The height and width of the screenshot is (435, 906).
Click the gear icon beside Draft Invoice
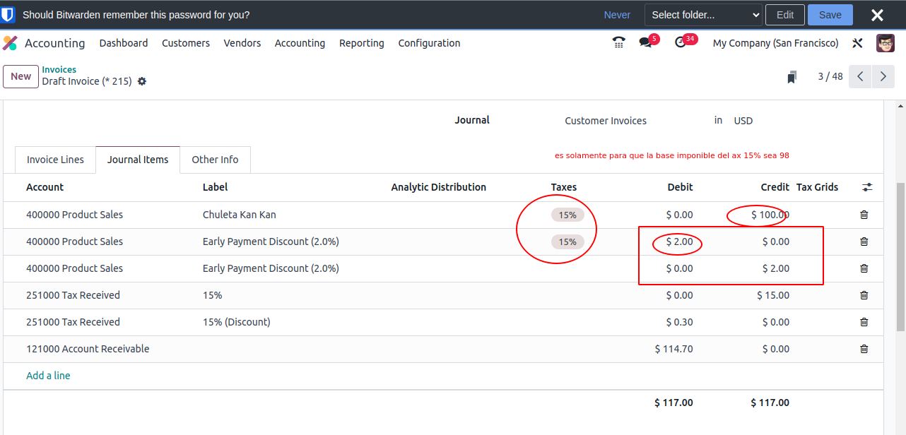(142, 81)
